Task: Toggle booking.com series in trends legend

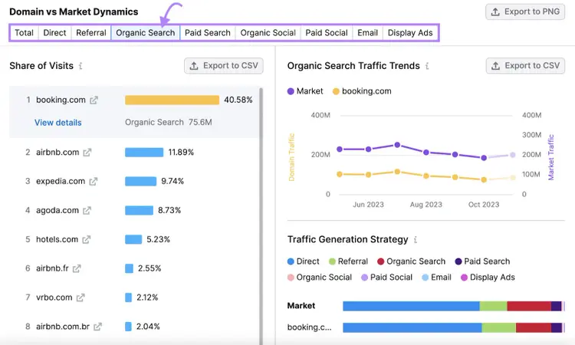Action: pos(362,91)
